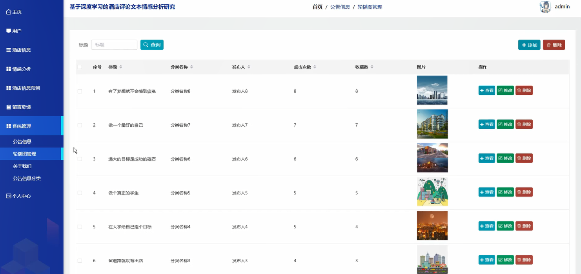Expand the 个人中心 sidebar menu
This screenshot has height=274, width=581.
click(x=31, y=196)
